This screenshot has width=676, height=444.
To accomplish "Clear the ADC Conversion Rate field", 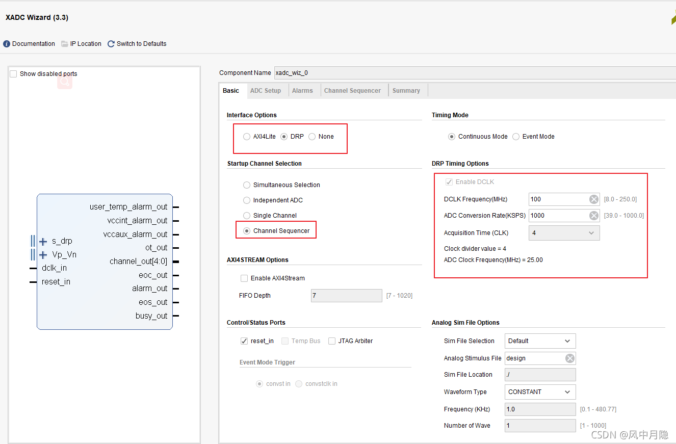I will tap(594, 216).
